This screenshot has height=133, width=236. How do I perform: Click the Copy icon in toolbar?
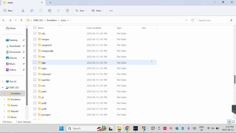click(32, 11)
